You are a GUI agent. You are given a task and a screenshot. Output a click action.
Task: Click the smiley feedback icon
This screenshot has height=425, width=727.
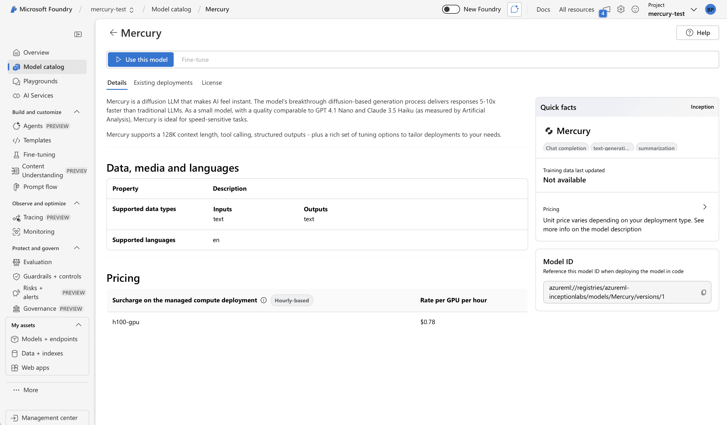tap(635, 9)
